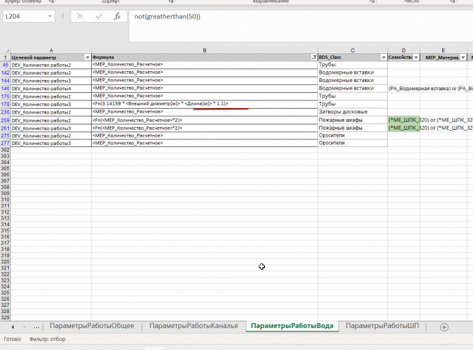
Task: Click cell with Fn(3.14159 * Внешний диаметр formula
Action: point(204,104)
